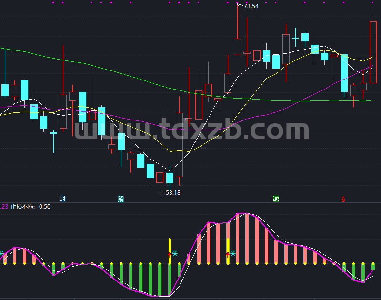Click the blue 财 info marker
Image resolution: width=381 pixels, height=300 pixels.
pos(62,199)
